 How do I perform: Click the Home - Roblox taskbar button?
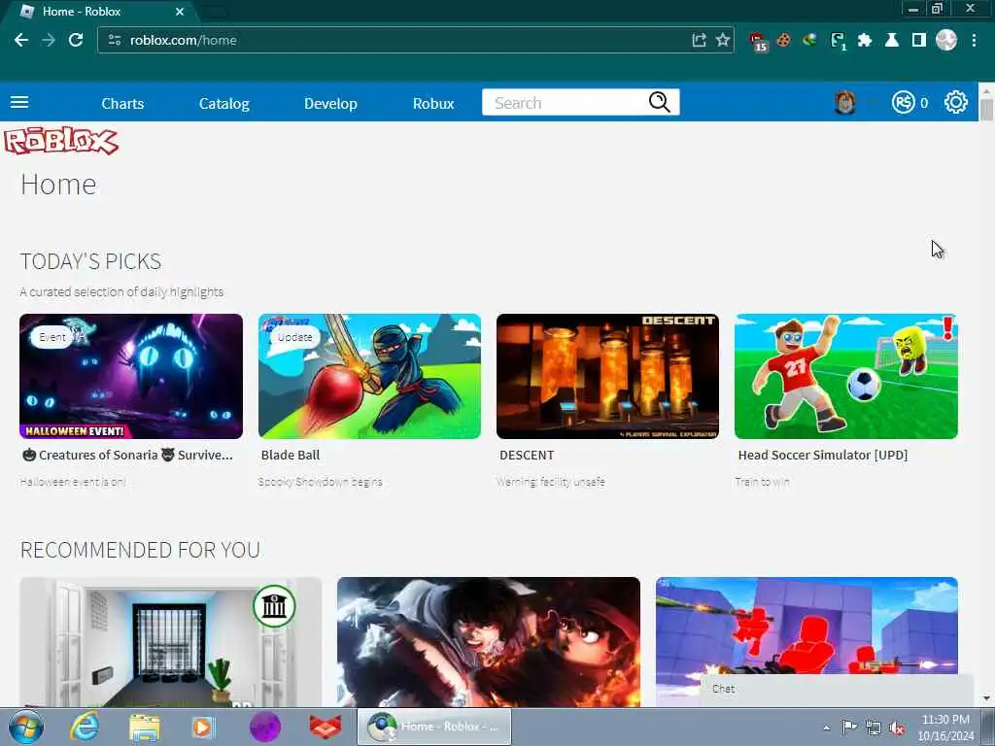click(434, 727)
